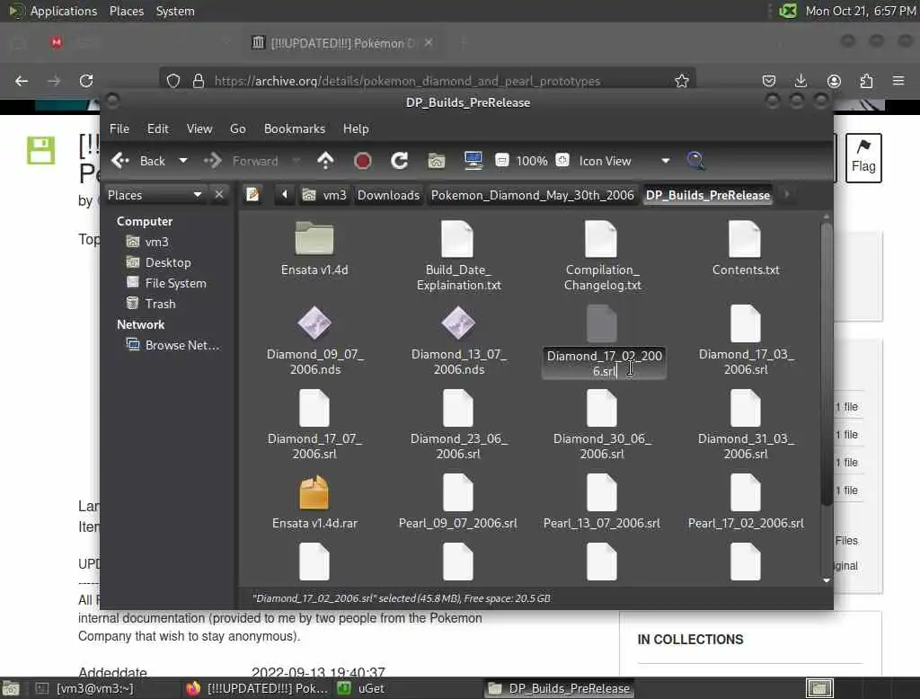Open Firefox Downloads panel icon

tap(801, 80)
